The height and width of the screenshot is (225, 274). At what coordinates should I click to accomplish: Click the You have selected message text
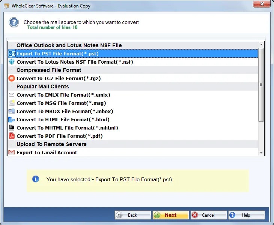pos(109,179)
